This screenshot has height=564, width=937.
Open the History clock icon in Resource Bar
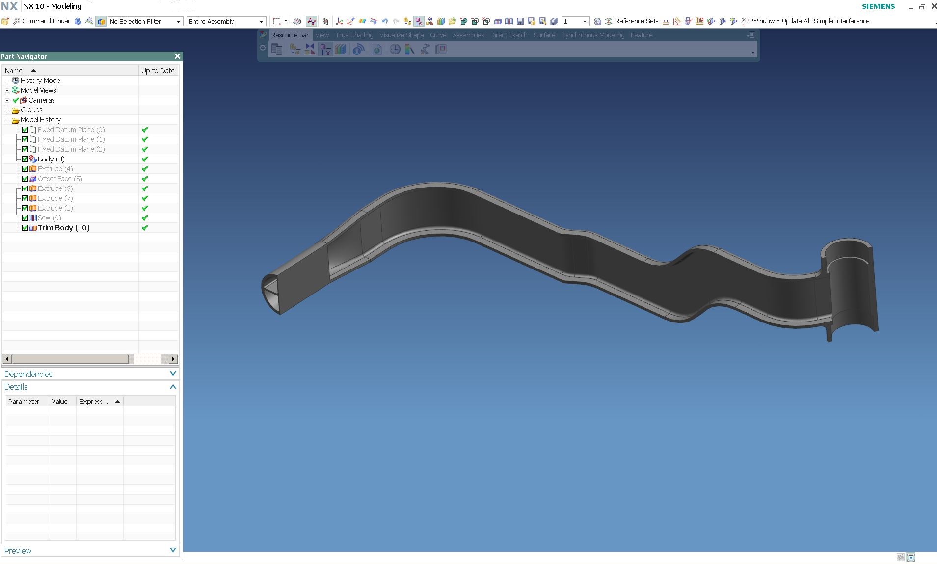pyautogui.click(x=395, y=49)
